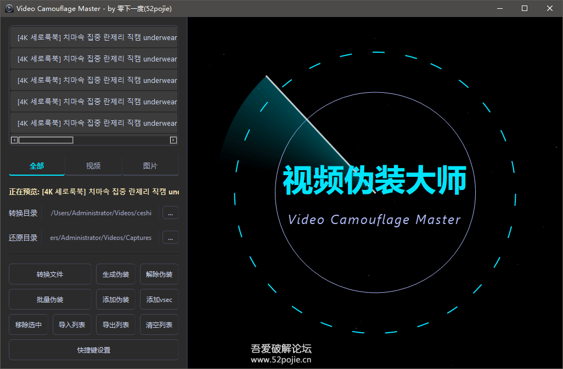This screenshot has width=563, height=369.
Task: Open browse button for 还原目录
Action: point(170,238)
